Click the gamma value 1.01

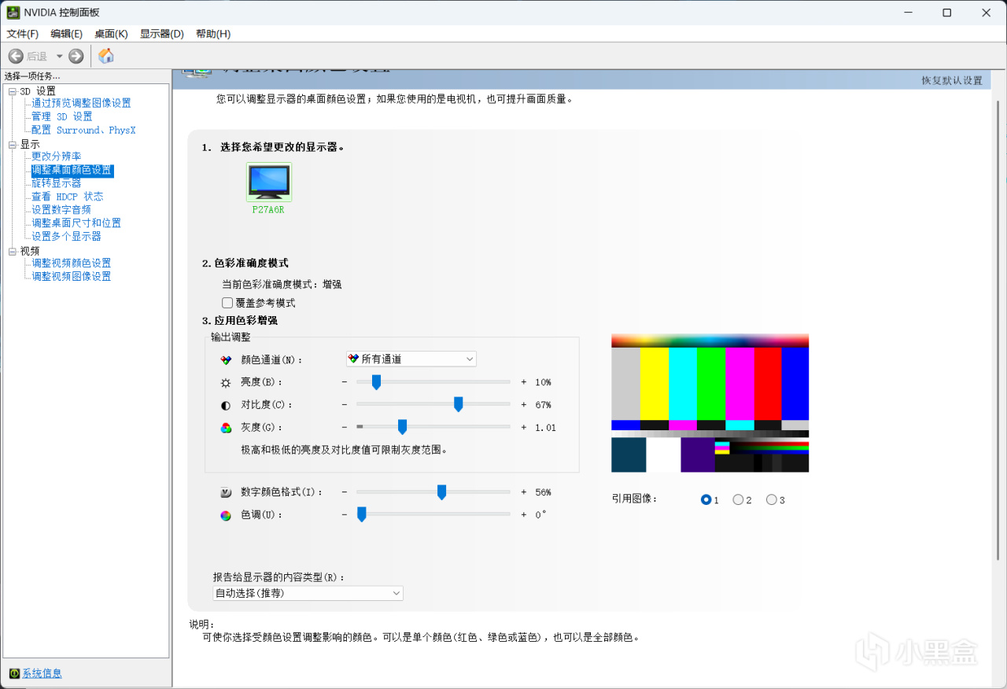(545, 428)
